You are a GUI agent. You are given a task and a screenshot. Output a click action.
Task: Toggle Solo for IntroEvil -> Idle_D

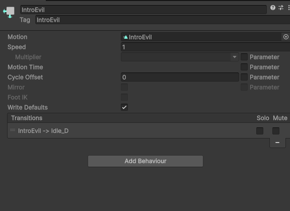tap(260, 131)
